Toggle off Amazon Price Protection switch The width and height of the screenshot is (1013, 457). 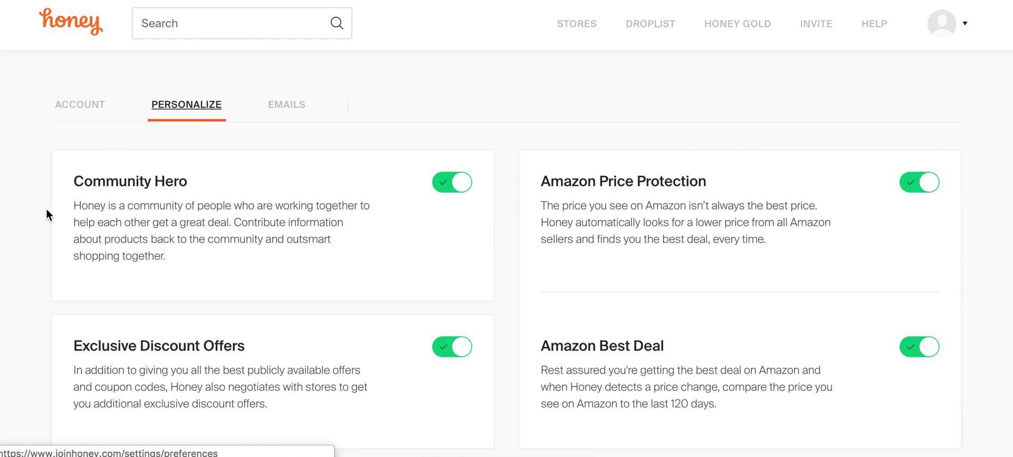(919, 182)
